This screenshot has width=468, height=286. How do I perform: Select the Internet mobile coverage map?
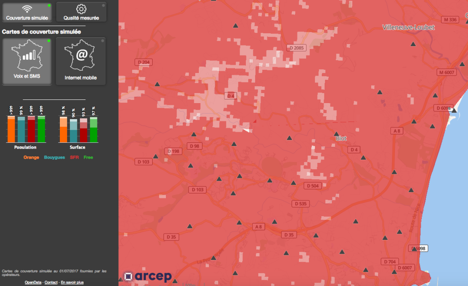pos(81,62)
